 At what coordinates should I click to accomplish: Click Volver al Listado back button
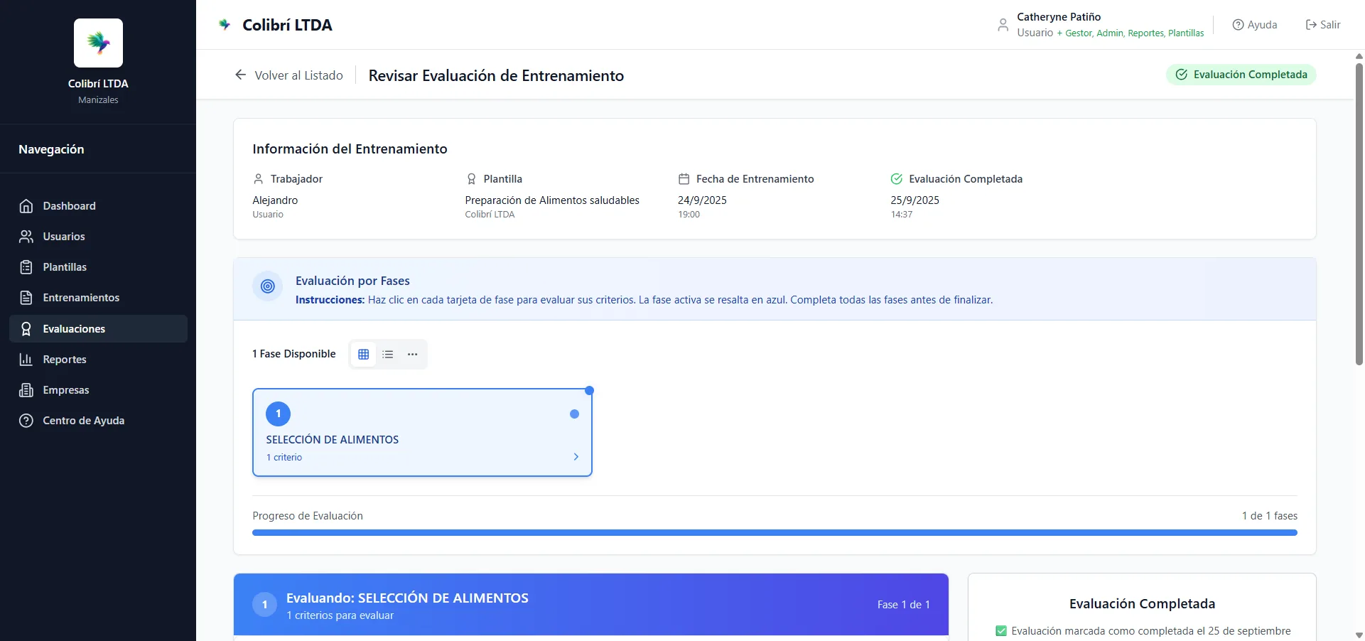(x=289, y=75)
